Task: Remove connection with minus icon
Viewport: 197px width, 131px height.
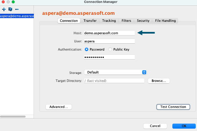Action: click(17, 9)
